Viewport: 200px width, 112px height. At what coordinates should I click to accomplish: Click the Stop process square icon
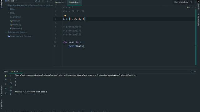tap(6, 84)
